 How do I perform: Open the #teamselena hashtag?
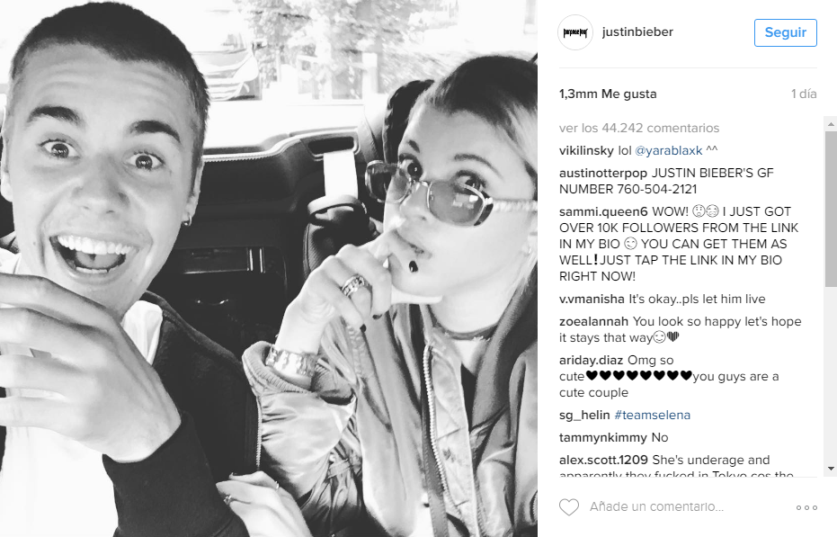coord(653,416)
